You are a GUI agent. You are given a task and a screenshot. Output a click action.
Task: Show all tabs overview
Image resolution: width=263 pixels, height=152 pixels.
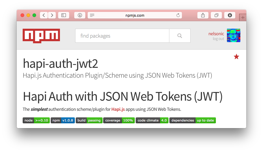216,15
